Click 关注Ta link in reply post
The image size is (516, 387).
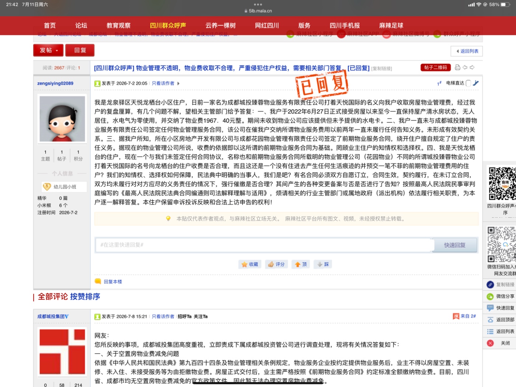coord(201,317)
